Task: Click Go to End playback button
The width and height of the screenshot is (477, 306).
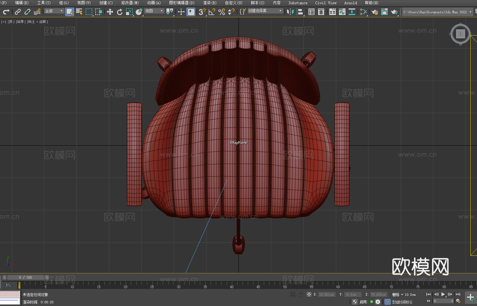Action: [458, 294]
